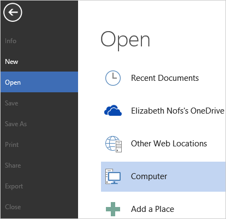This screenshot has height=219, width=226.
Task: Open the Share option in sidebar
Action: coord(39,165)
